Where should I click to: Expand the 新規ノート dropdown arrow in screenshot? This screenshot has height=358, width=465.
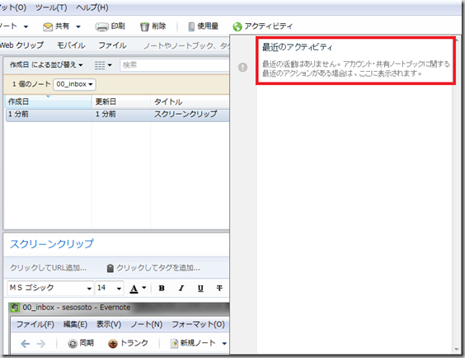(x=224, y=343)
